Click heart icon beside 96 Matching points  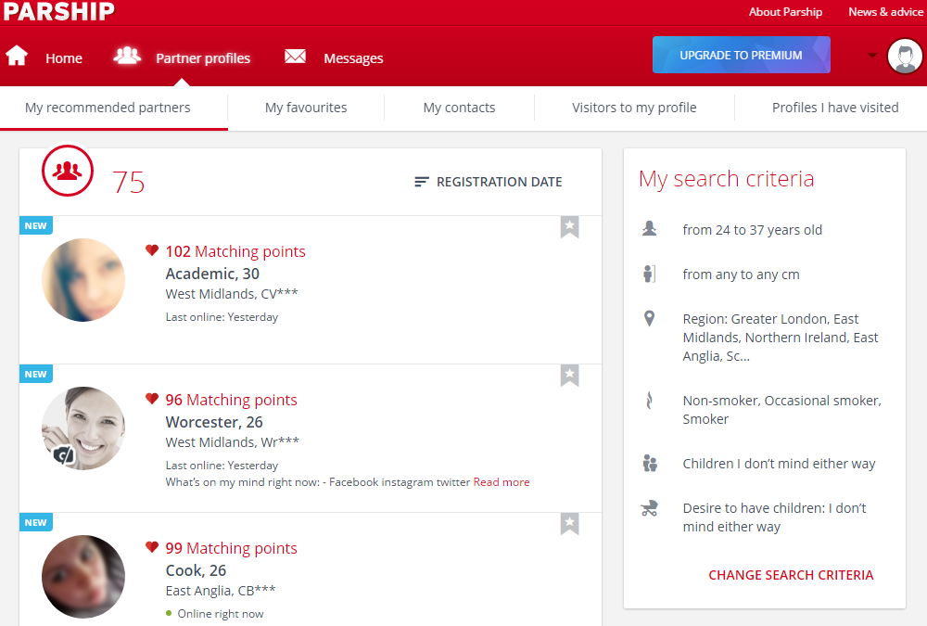(152, 399)
